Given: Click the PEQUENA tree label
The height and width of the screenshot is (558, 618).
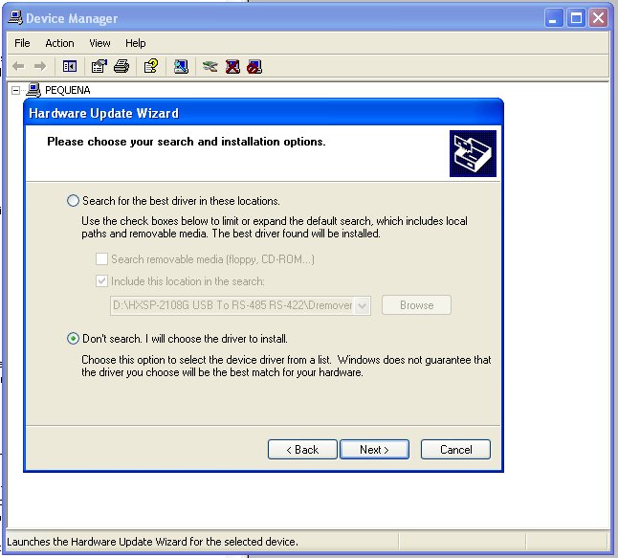Looking at the screenshot, I should coord(67,90).
